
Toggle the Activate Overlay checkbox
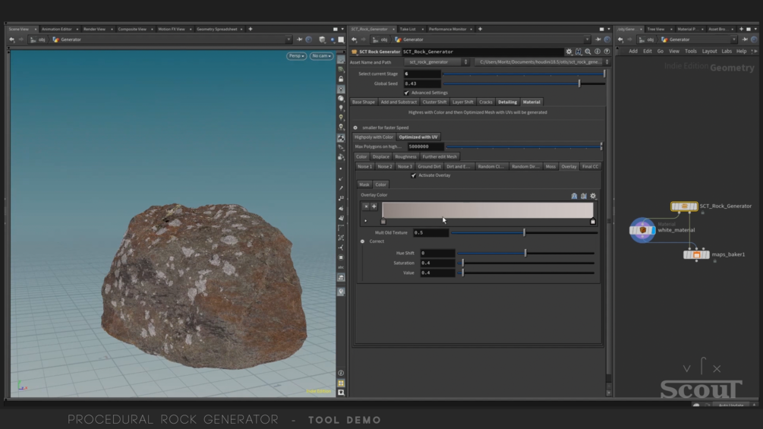414,175
